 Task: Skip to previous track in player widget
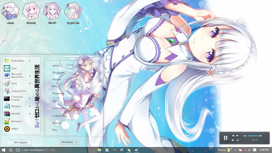[233, 136]
